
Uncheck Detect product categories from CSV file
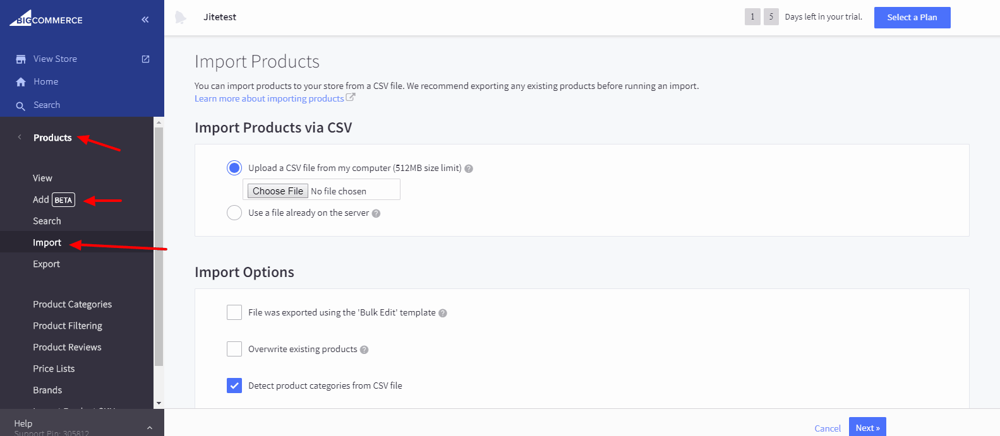coord(234,386)
